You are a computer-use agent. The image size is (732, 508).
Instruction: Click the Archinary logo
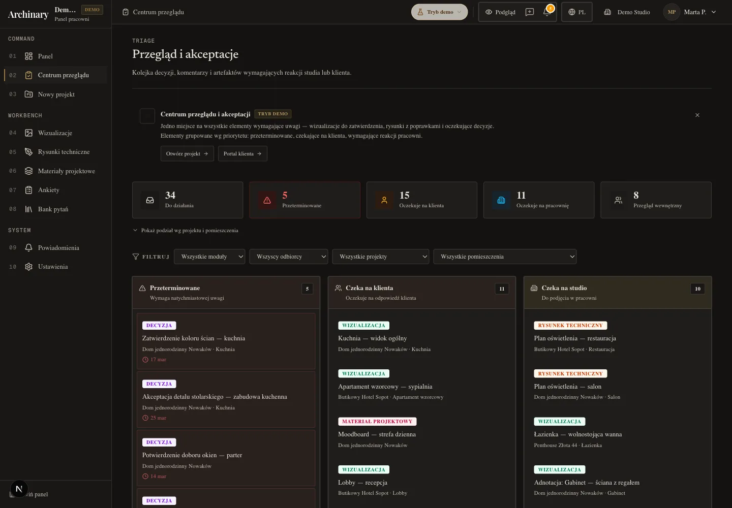pyautogui.click(x=28, y=14)
